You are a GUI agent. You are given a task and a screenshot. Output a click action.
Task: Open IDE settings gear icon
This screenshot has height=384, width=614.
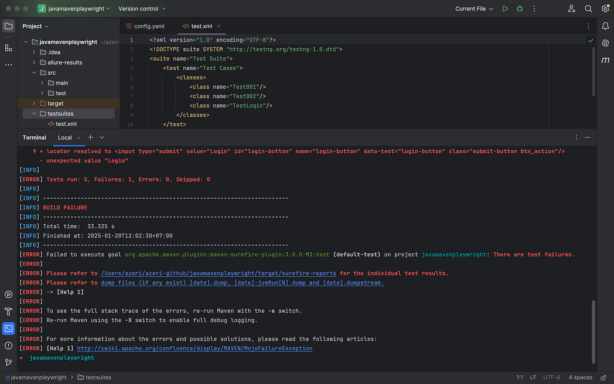point(605,8)
